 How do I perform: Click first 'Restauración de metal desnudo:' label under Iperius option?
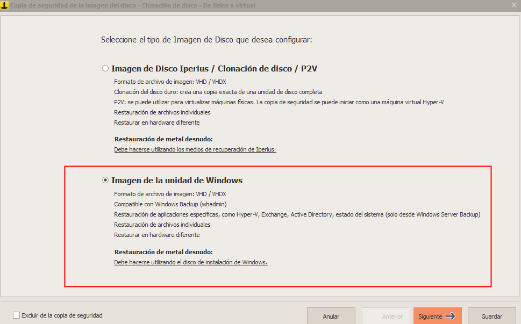pyautogui.click(x=163, y=139)
